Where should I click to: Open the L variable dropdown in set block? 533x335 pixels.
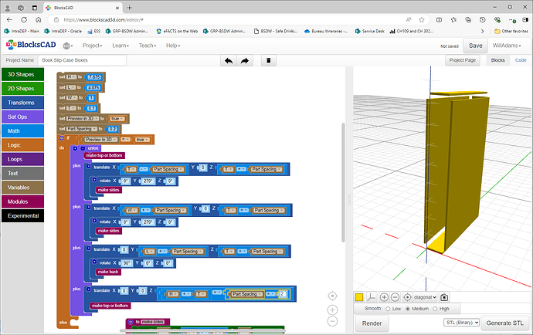[x=71, y=87]
